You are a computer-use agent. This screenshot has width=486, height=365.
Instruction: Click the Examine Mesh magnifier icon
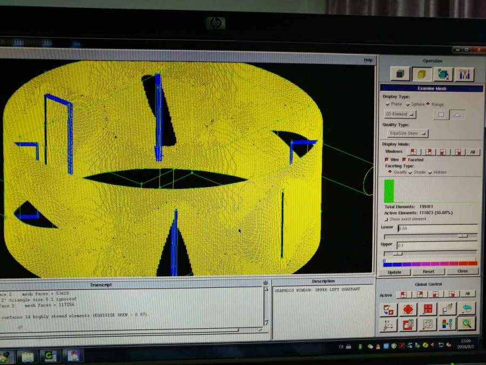(x=465, y=324)
